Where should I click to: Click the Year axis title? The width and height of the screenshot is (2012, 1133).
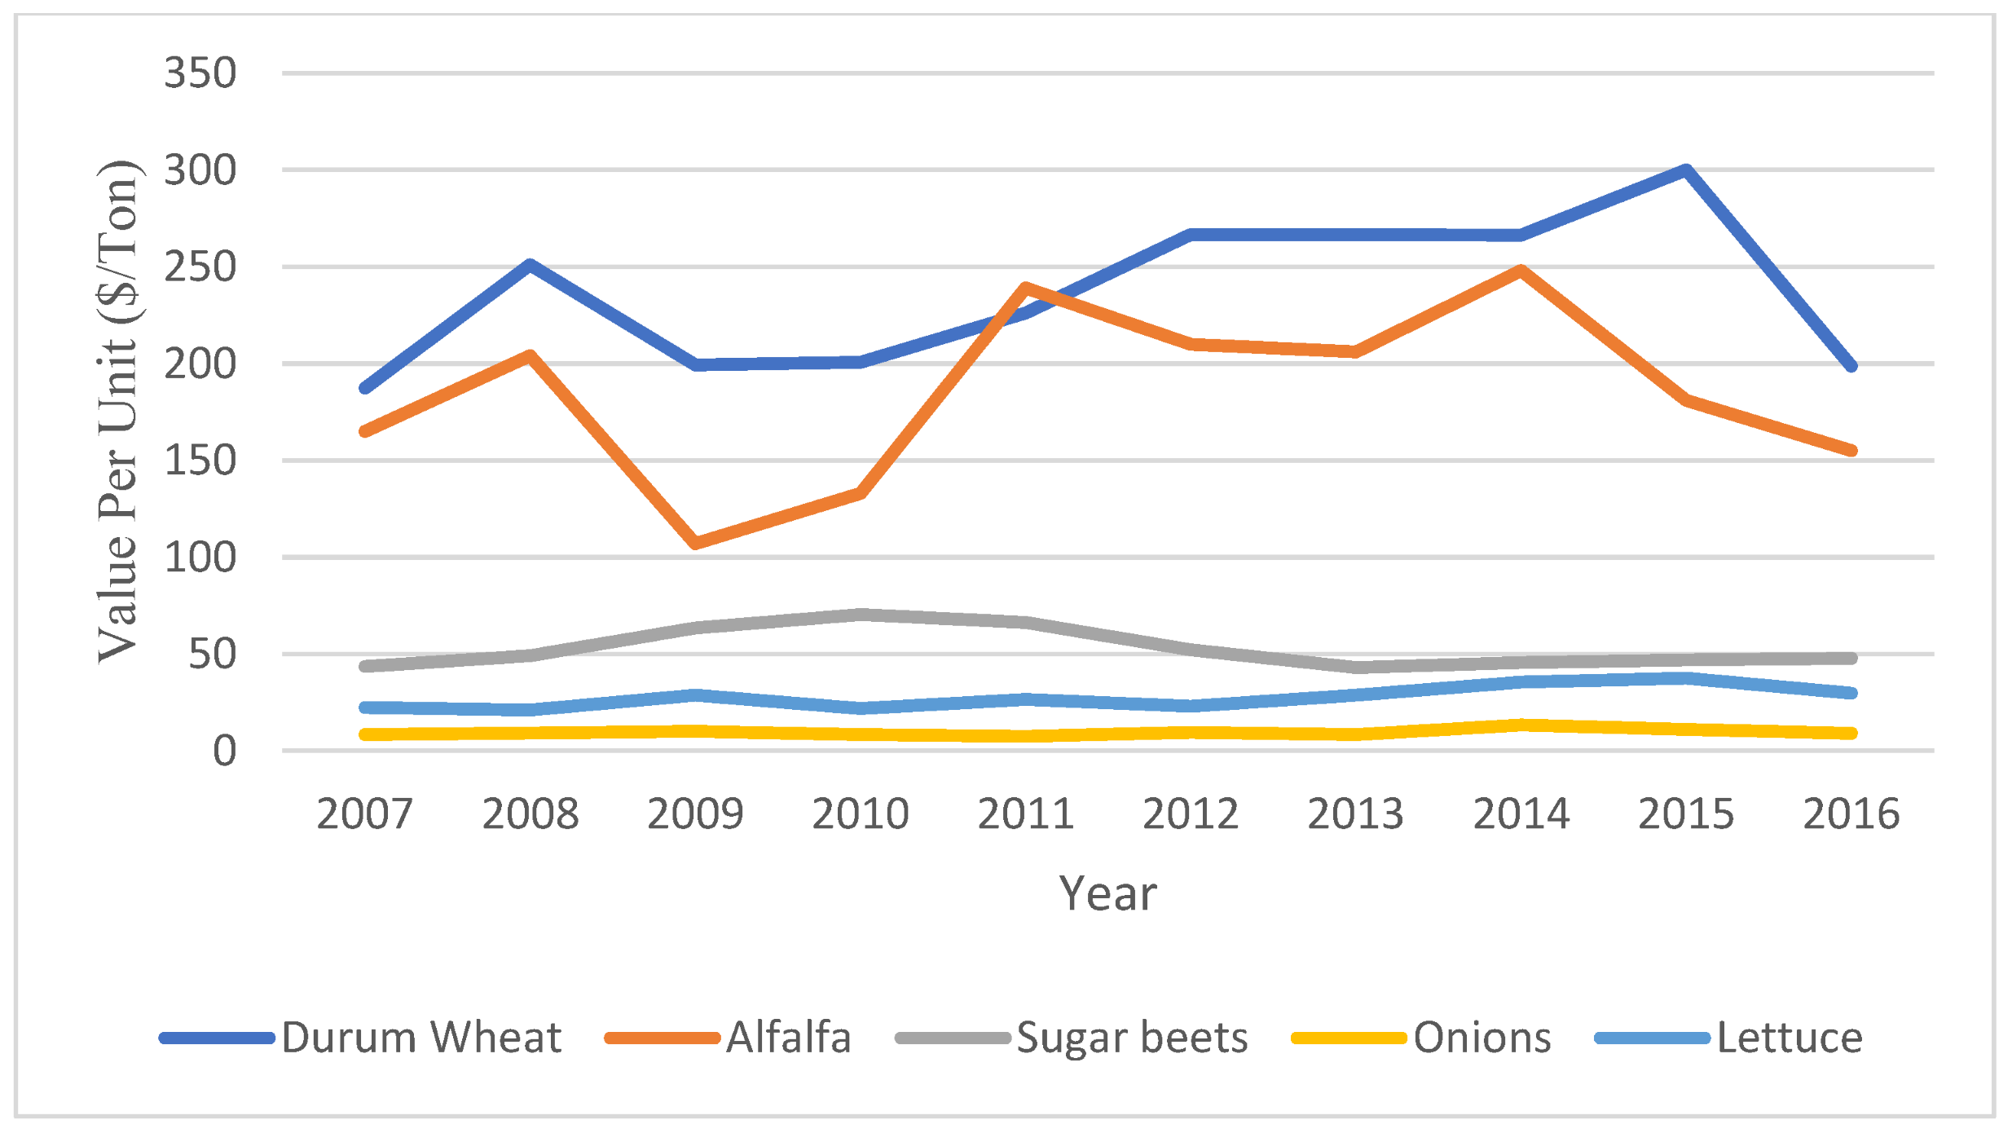pyautogui.click(x=1107, y=893)
